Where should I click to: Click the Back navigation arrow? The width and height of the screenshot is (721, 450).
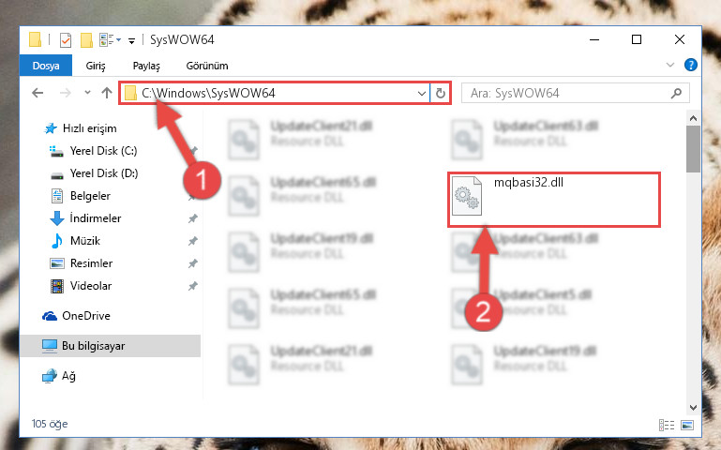tap(38, 94)
